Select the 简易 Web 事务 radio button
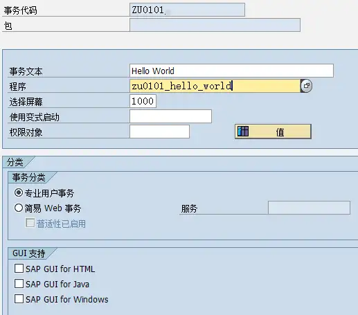 [x=19, y=208]
